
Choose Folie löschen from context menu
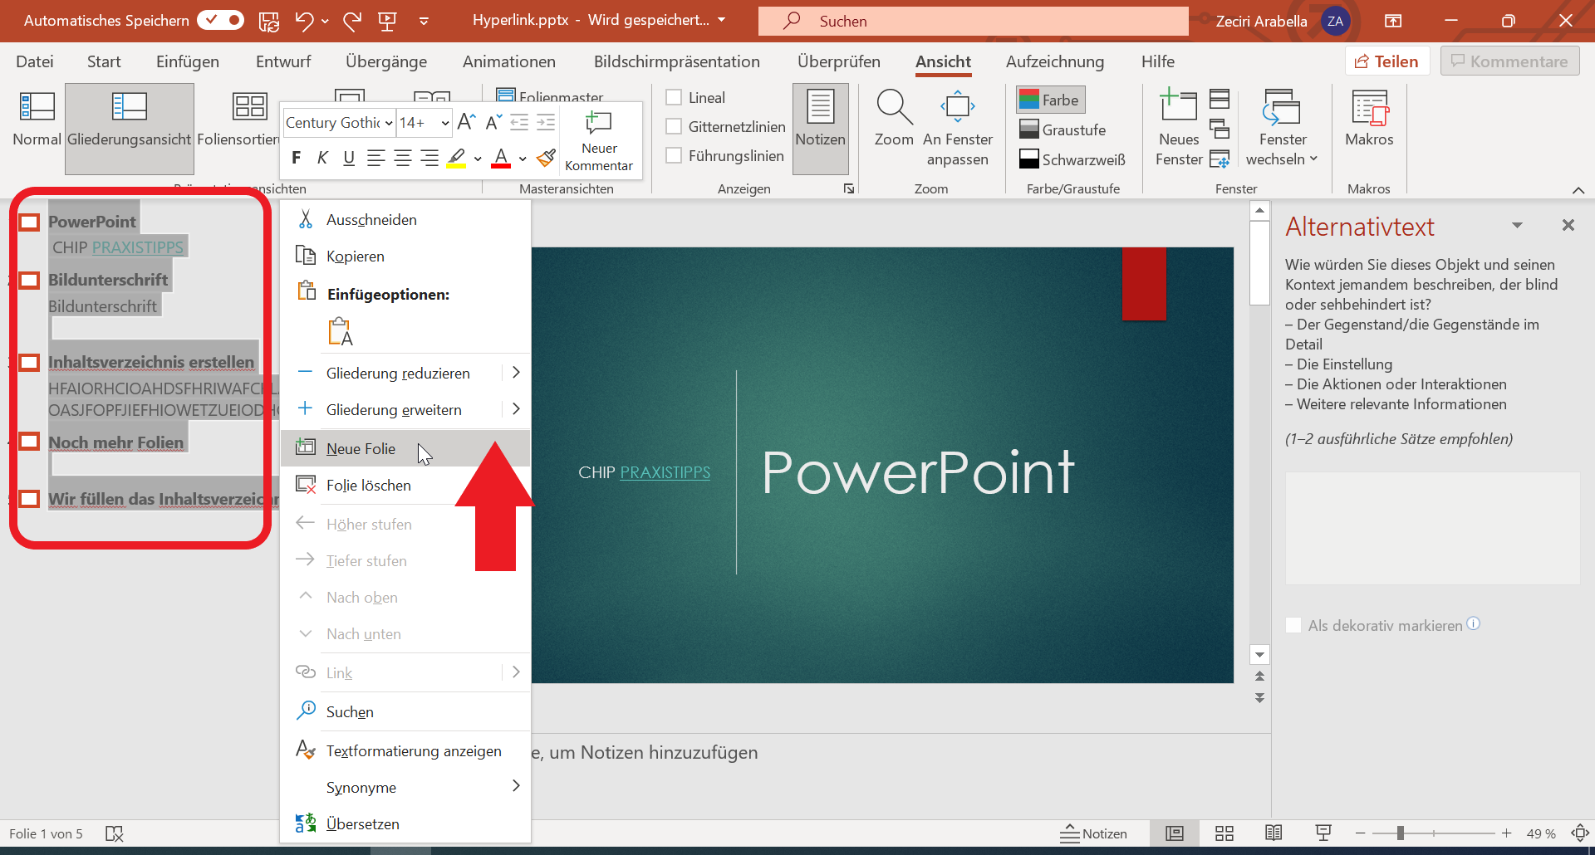click(x=405, y=485)
